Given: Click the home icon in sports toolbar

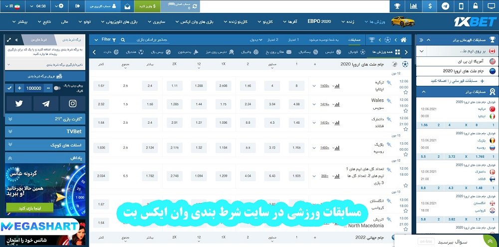Looking at the screenshot, I should [x=403, y=39].
